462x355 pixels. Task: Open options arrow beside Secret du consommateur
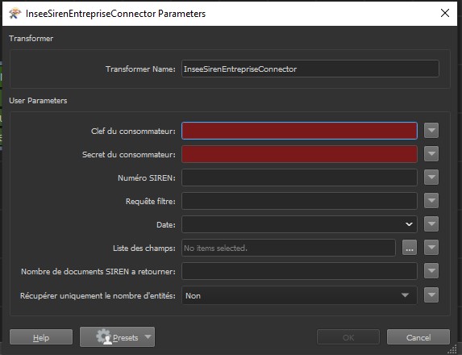pyautogui.click(x=431, y=153)
